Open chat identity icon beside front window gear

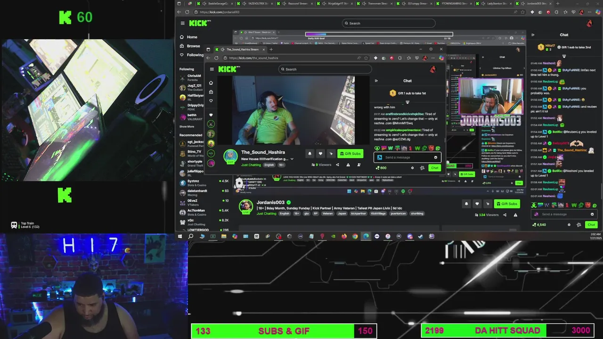coord(422,168)
